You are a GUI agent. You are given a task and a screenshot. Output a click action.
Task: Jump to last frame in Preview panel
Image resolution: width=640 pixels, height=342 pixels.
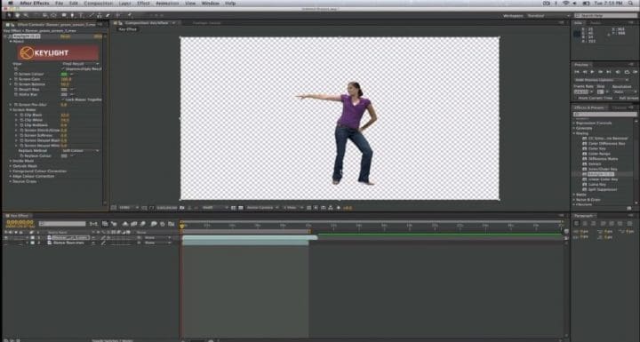click(609, 72)
